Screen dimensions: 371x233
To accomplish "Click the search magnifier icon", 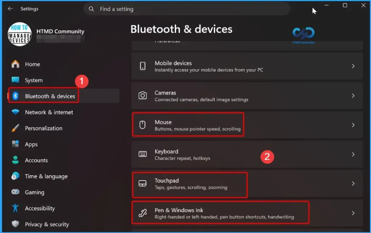I will point(91,9).
